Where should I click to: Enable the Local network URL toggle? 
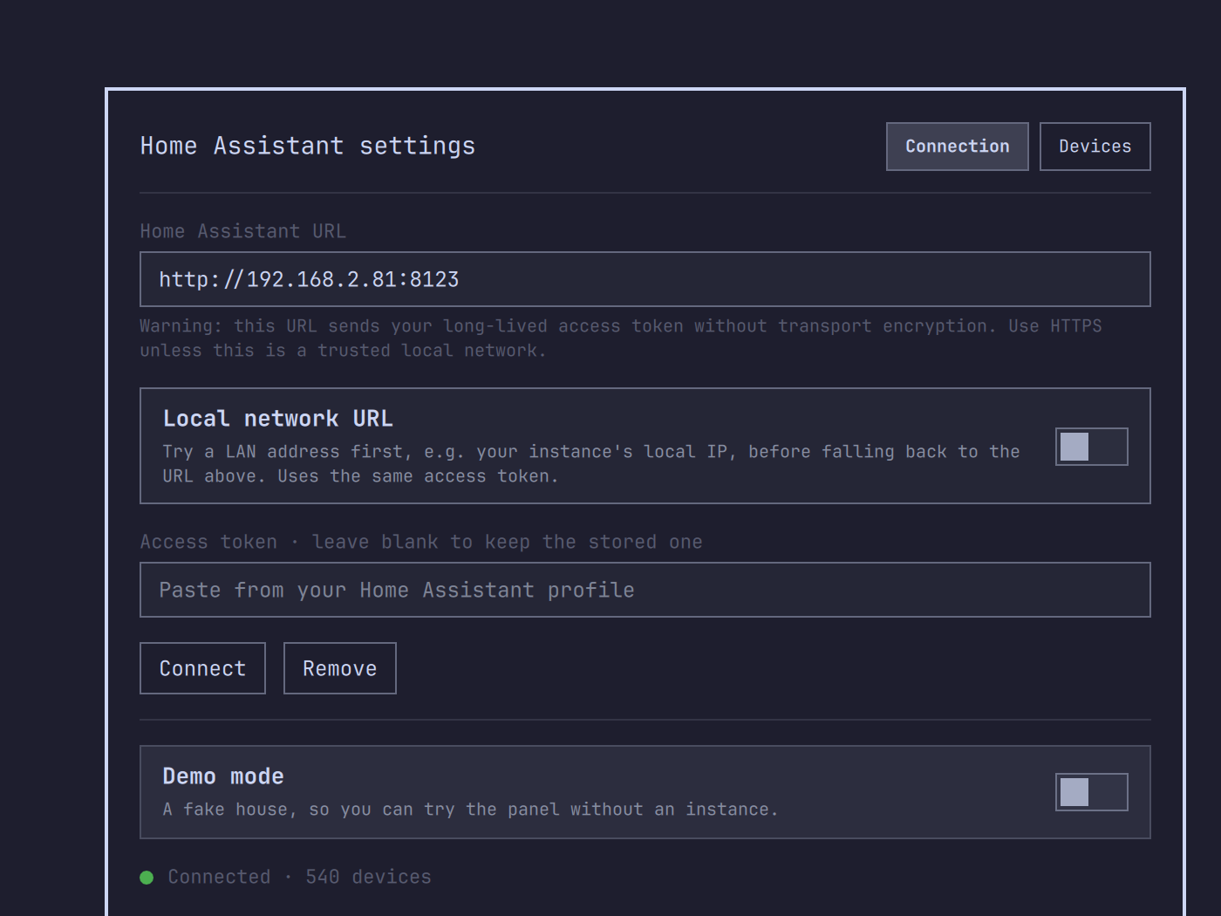(1092, 447)
